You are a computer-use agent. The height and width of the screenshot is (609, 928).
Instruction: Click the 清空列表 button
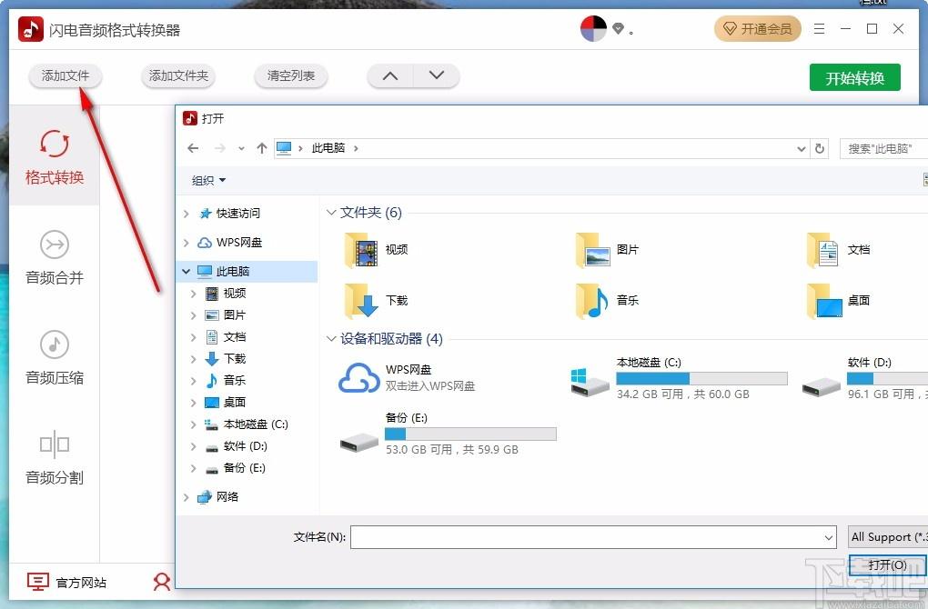tap(290, 76)
